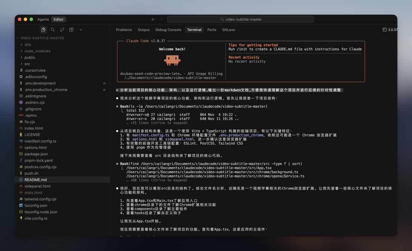Open the Search icon in sidebar
Viewport: 412px width, 251px height.
click(x=53, y=30)
